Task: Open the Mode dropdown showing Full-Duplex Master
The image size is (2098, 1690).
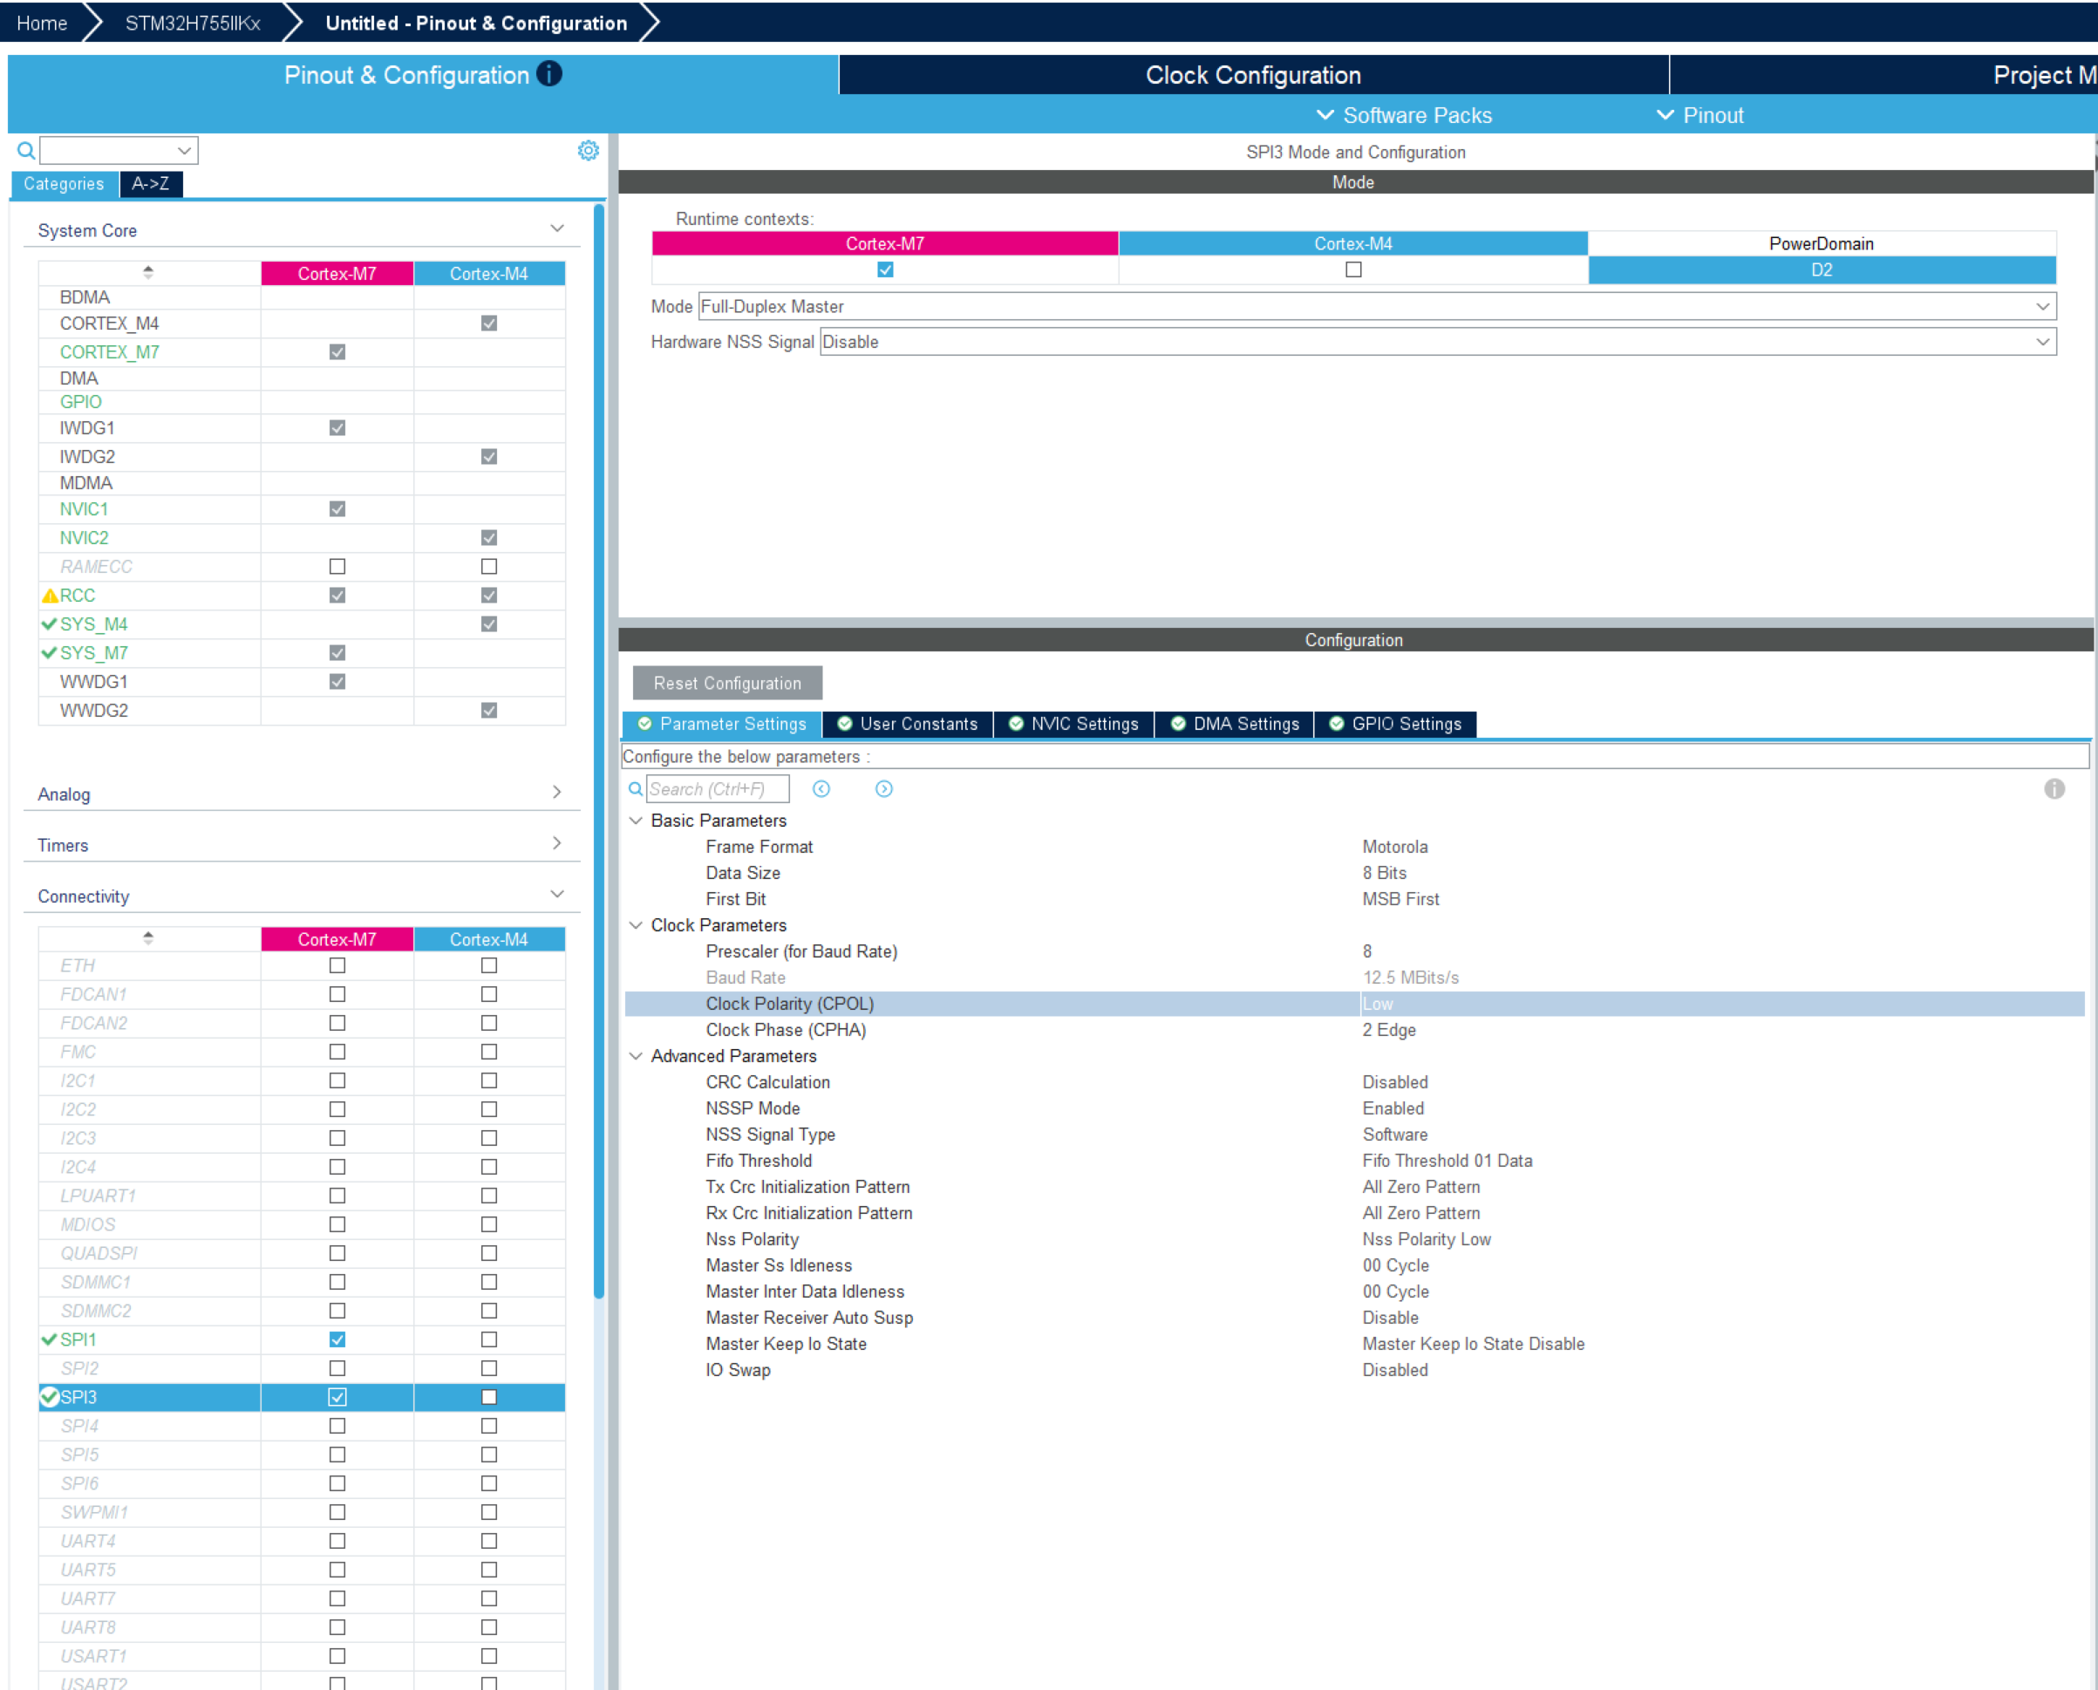Action: [x=1377, y=307]
